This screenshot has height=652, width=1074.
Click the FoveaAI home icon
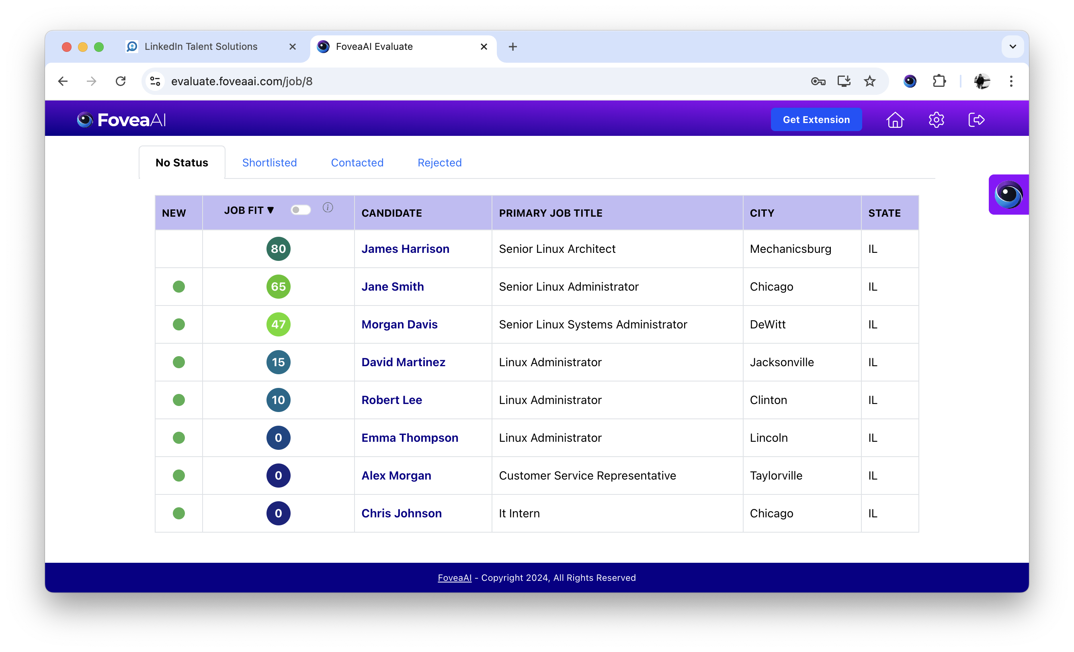tap(895, 120)
